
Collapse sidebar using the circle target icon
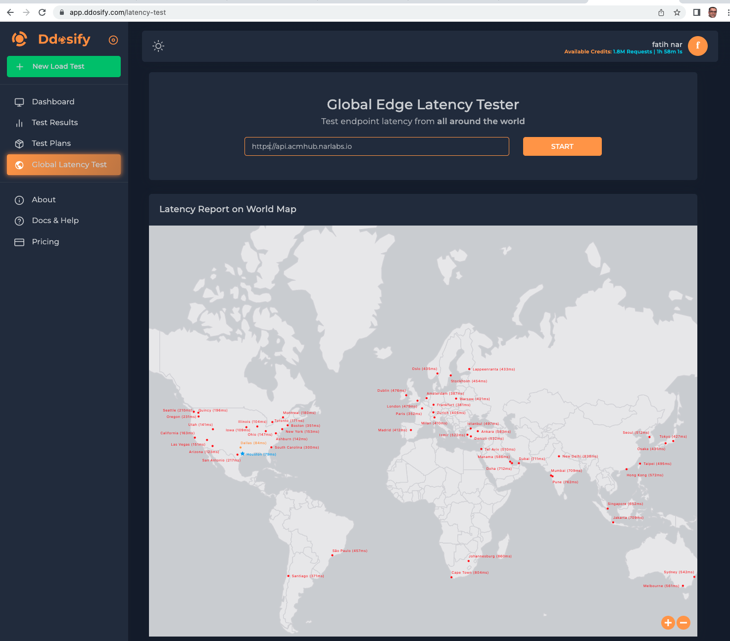coord(113,40)
